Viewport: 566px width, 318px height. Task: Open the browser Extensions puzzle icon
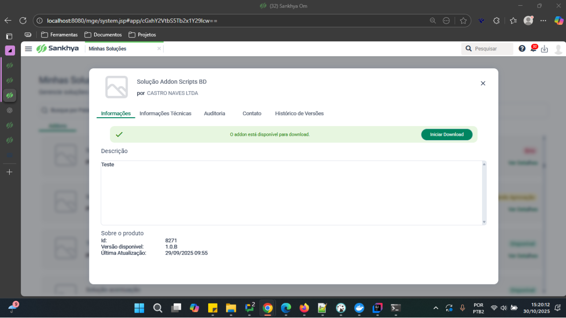(496, 21)
